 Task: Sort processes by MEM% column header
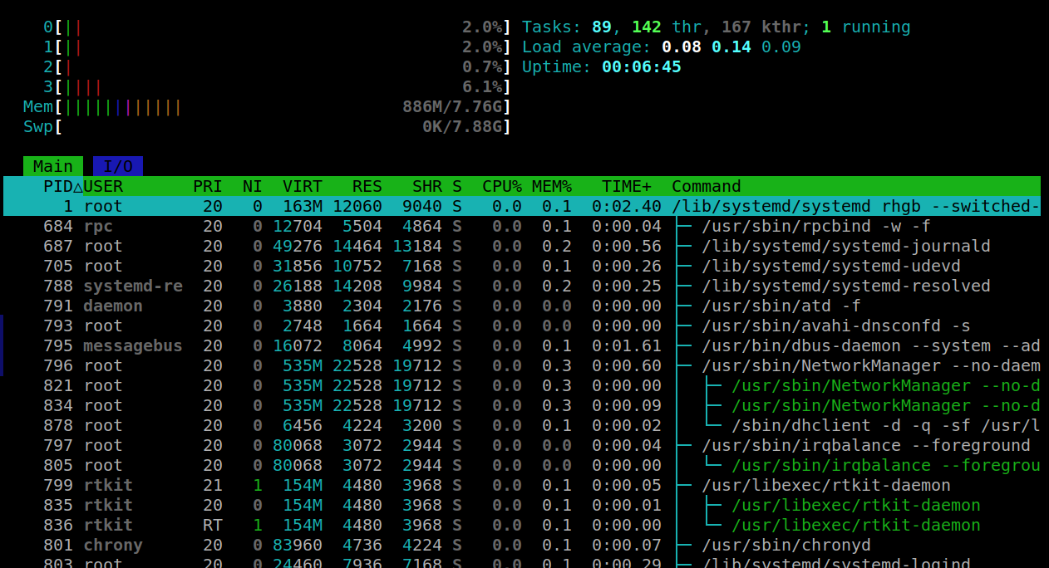(x=552, y=186)
